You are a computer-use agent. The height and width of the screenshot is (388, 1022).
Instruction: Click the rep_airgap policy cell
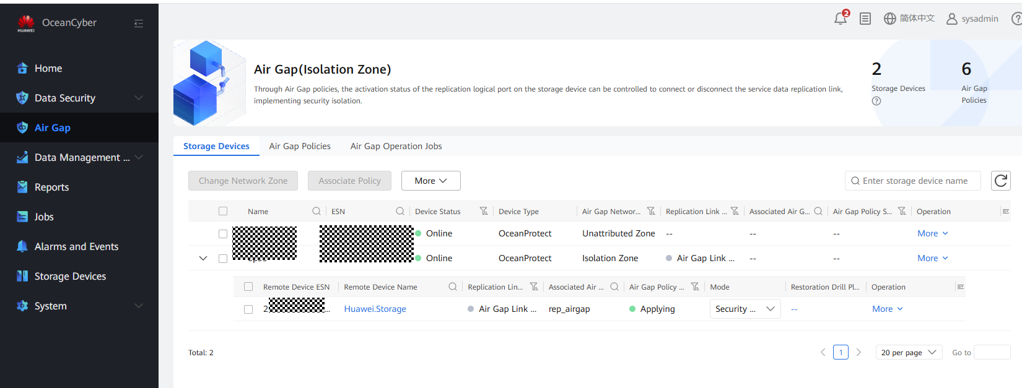tap(569, 309)
